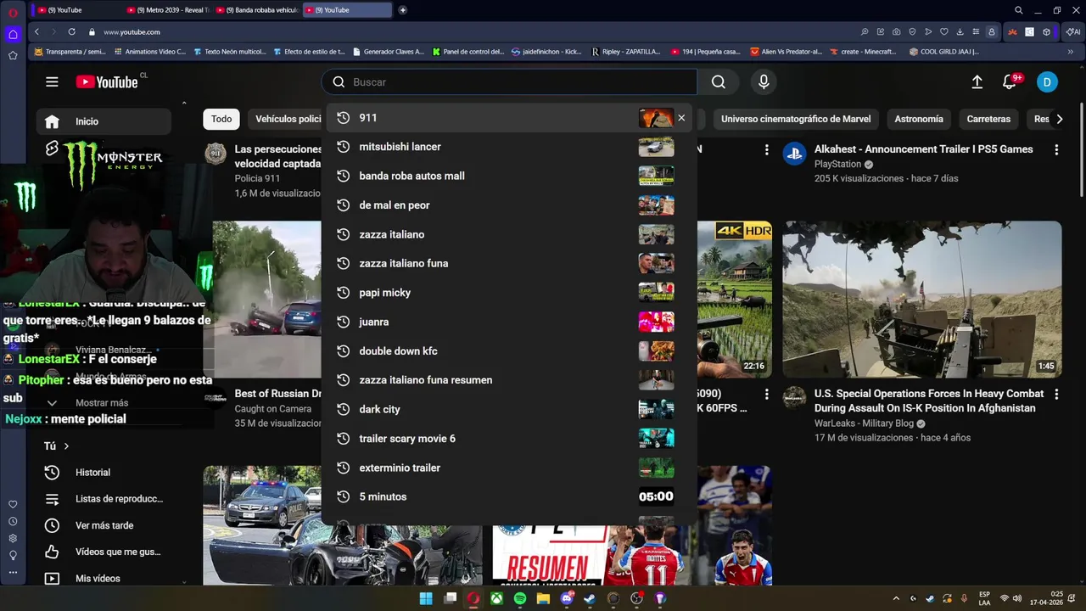1086x611 pixels.
Task: Open the create/upload video button
Action: 977,82
